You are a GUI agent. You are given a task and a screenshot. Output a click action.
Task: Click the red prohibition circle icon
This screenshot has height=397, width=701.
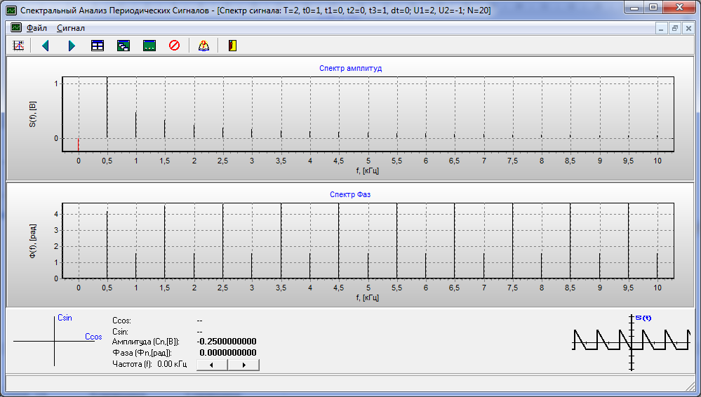tap(174, 46)
